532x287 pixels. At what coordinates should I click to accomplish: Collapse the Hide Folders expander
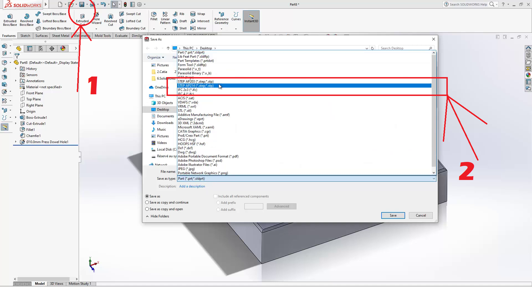click(157, 216)
